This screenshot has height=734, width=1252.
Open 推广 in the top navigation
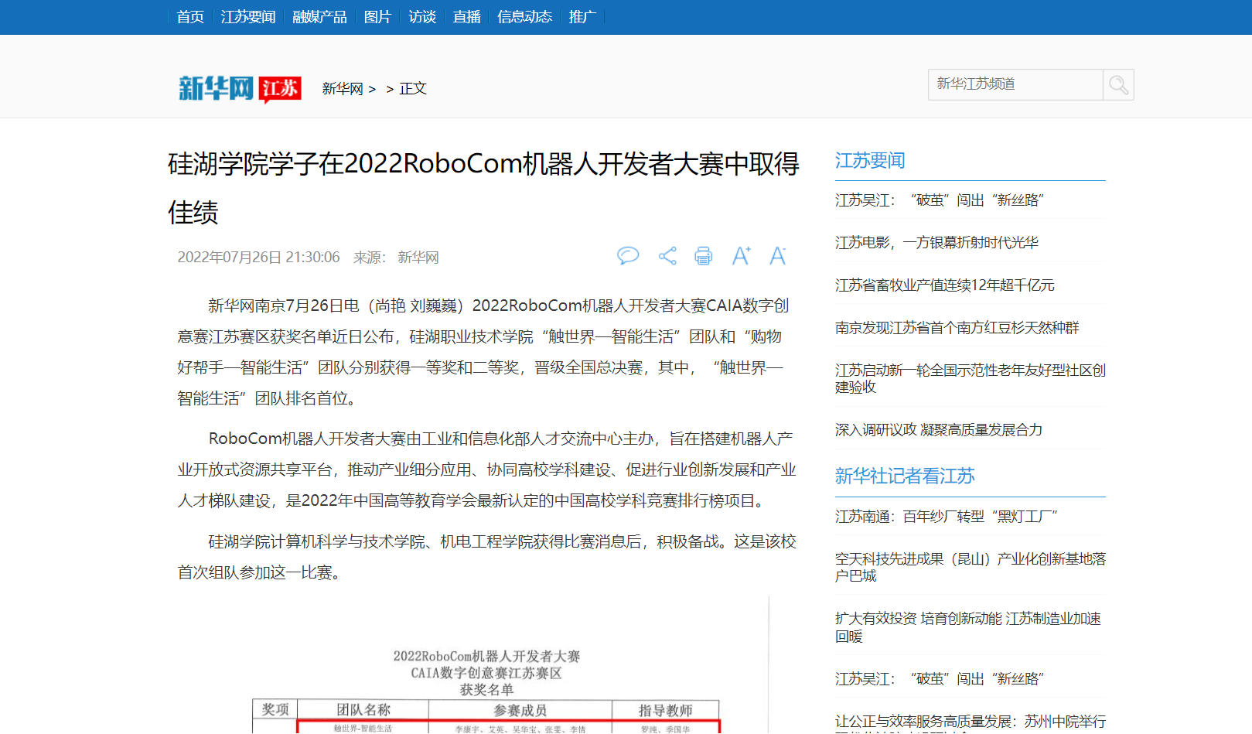click(582, 17)
